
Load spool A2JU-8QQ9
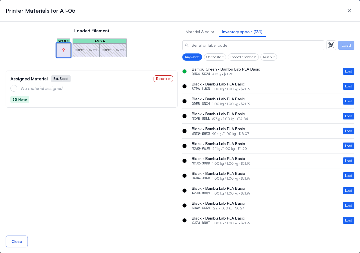(348, 191)
